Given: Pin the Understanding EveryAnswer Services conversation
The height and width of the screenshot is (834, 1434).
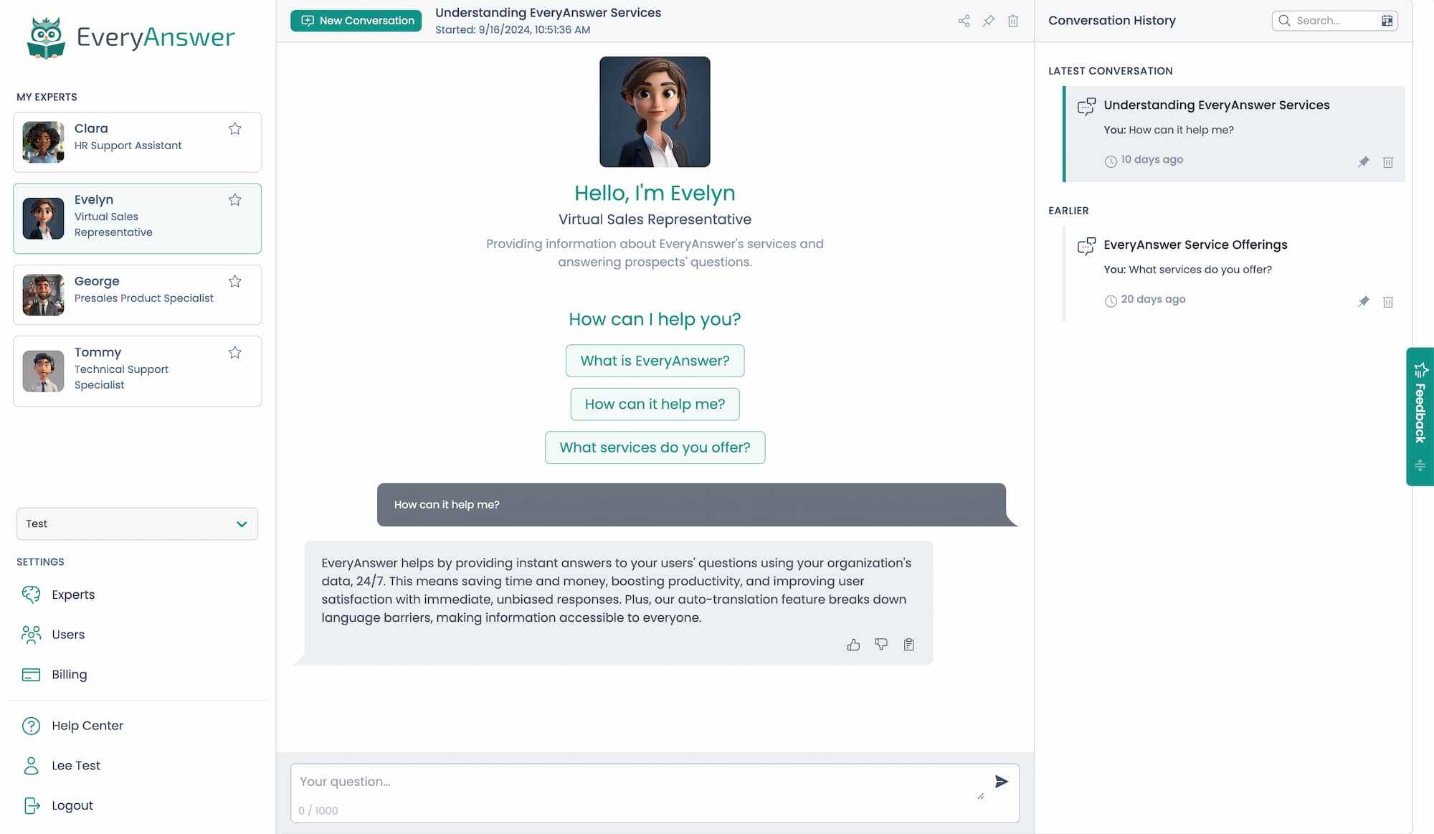Looking at the screenshot, I should click(x=1363, y=161).
